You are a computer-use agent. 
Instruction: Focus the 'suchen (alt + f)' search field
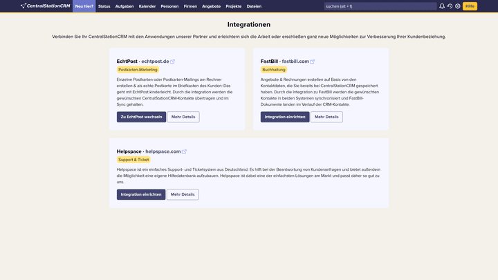pyautogui.click(x=380, y=6)
